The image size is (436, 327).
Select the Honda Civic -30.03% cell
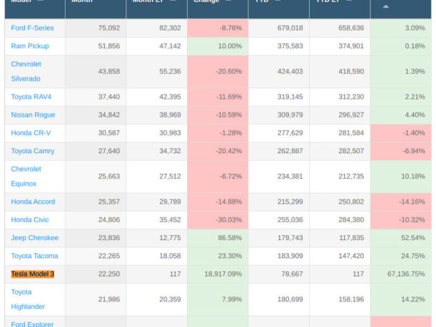pyautogui.click(x=218, y=219)
